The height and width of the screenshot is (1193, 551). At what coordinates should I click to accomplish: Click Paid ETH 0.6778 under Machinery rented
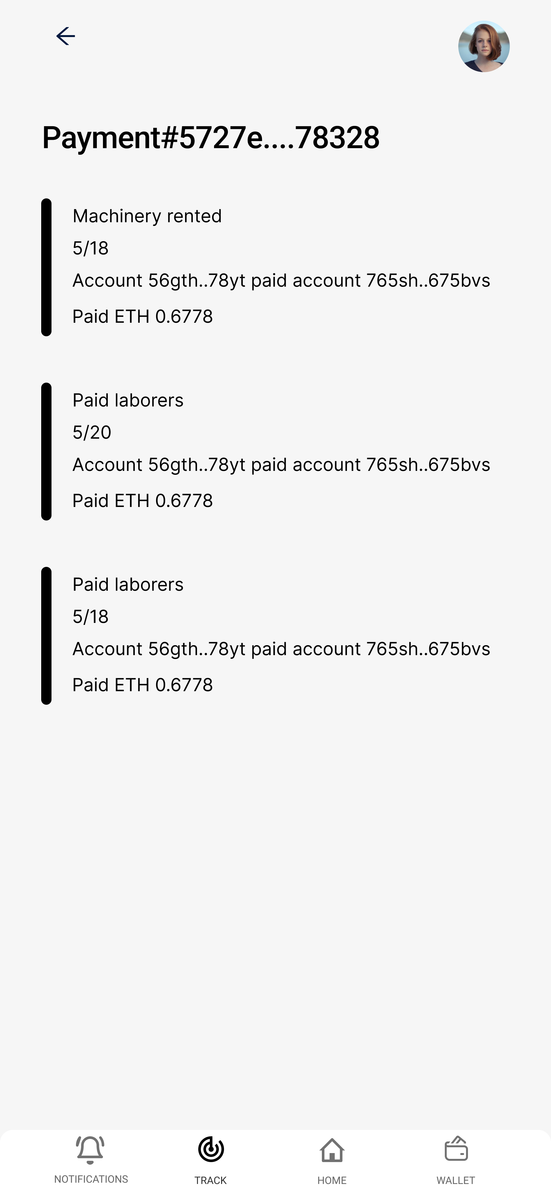pos(143,317)
